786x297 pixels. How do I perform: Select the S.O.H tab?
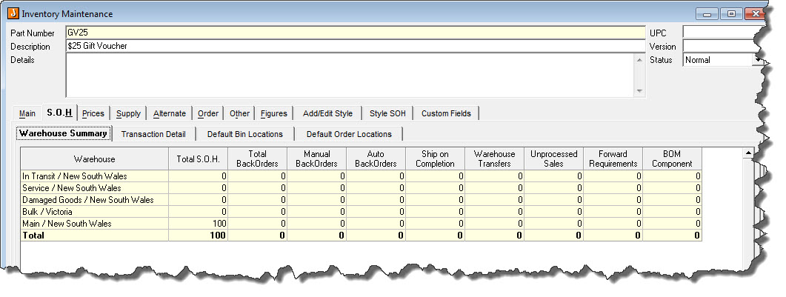(x=59, y=113)
